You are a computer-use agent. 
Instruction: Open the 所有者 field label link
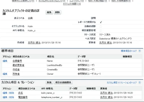[16, 74]
